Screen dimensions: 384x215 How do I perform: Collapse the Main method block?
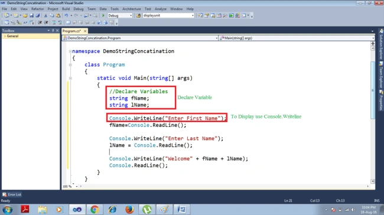point(70,78)
